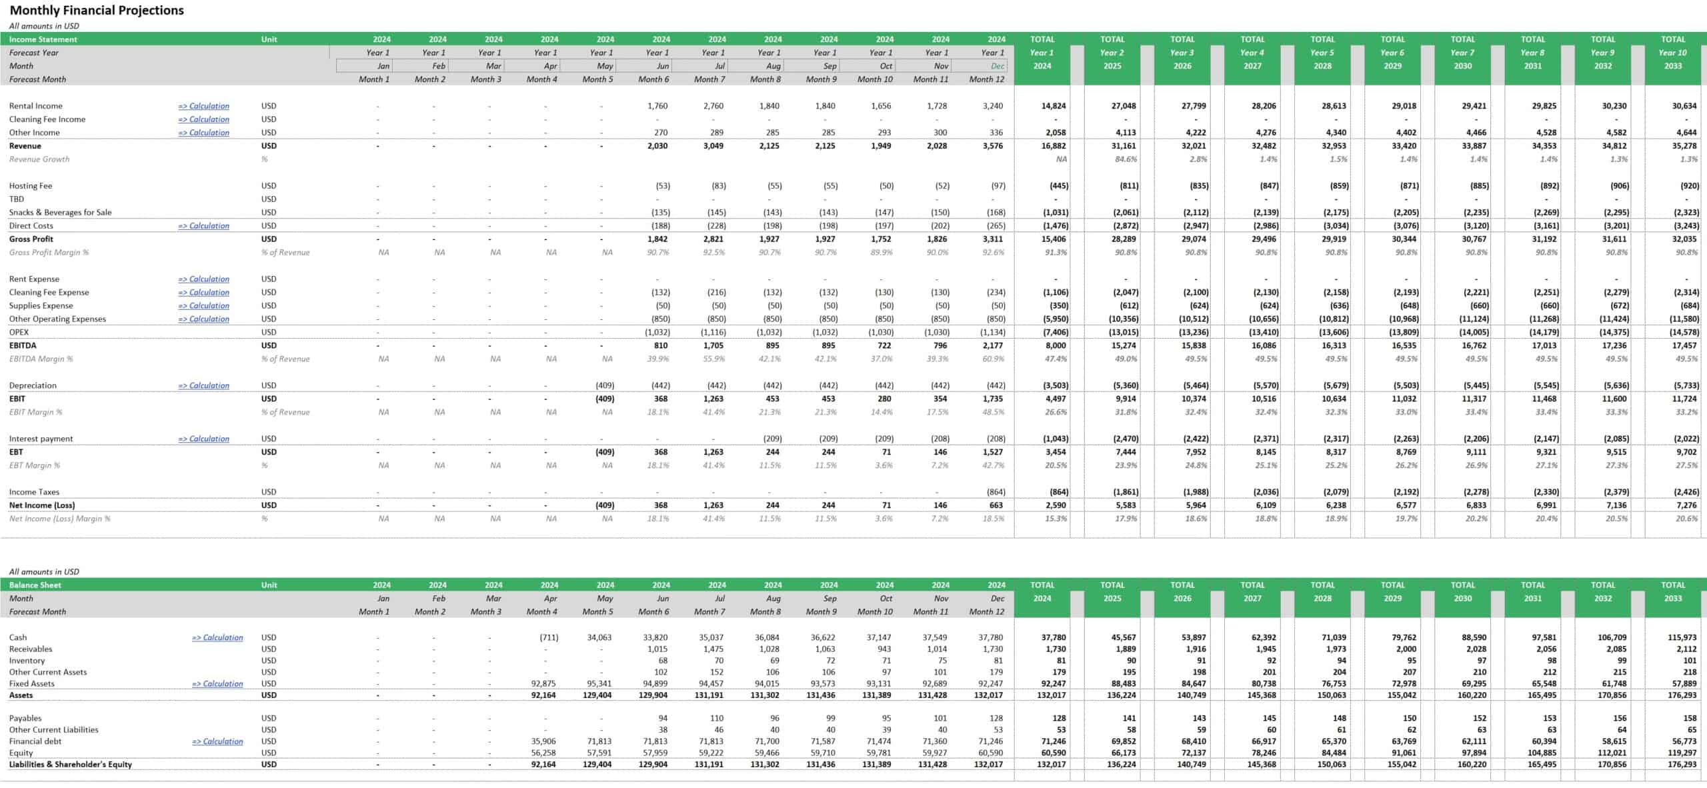Select the Dec month cell in Income Statement
The image size is (1707, 788).
979,66
